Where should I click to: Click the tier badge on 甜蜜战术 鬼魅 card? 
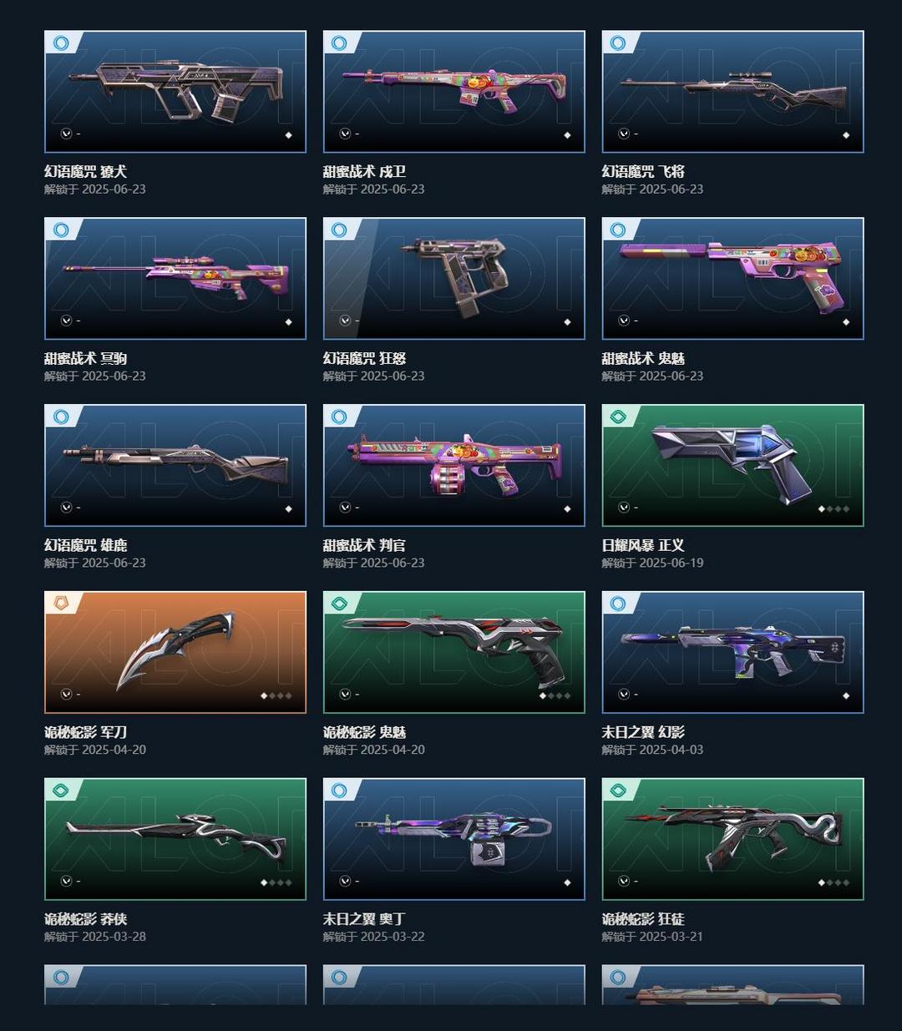pos(618,230)
